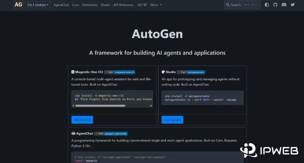Click Get Started under Studio
Image resolution: width=304 pixels, height=163 pixels.
pos(172,120)
